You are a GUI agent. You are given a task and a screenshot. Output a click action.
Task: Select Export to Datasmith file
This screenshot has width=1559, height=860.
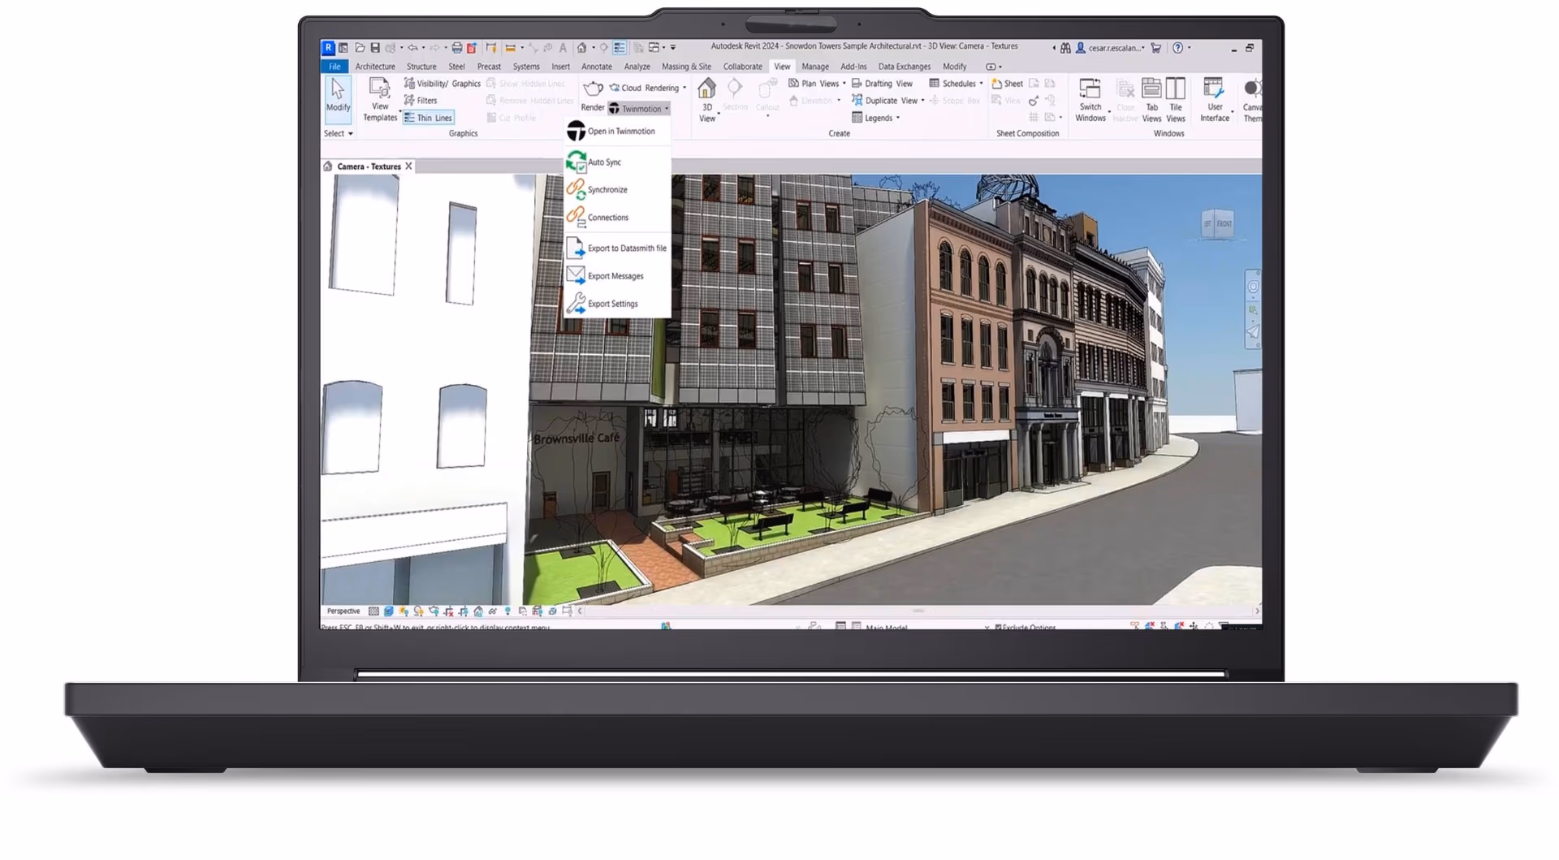click(x=626, y=248)
